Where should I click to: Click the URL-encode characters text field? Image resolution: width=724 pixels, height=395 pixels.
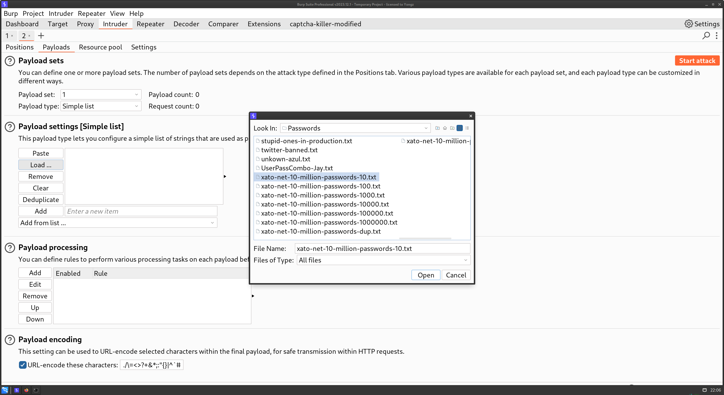click(x=152, y=365)
